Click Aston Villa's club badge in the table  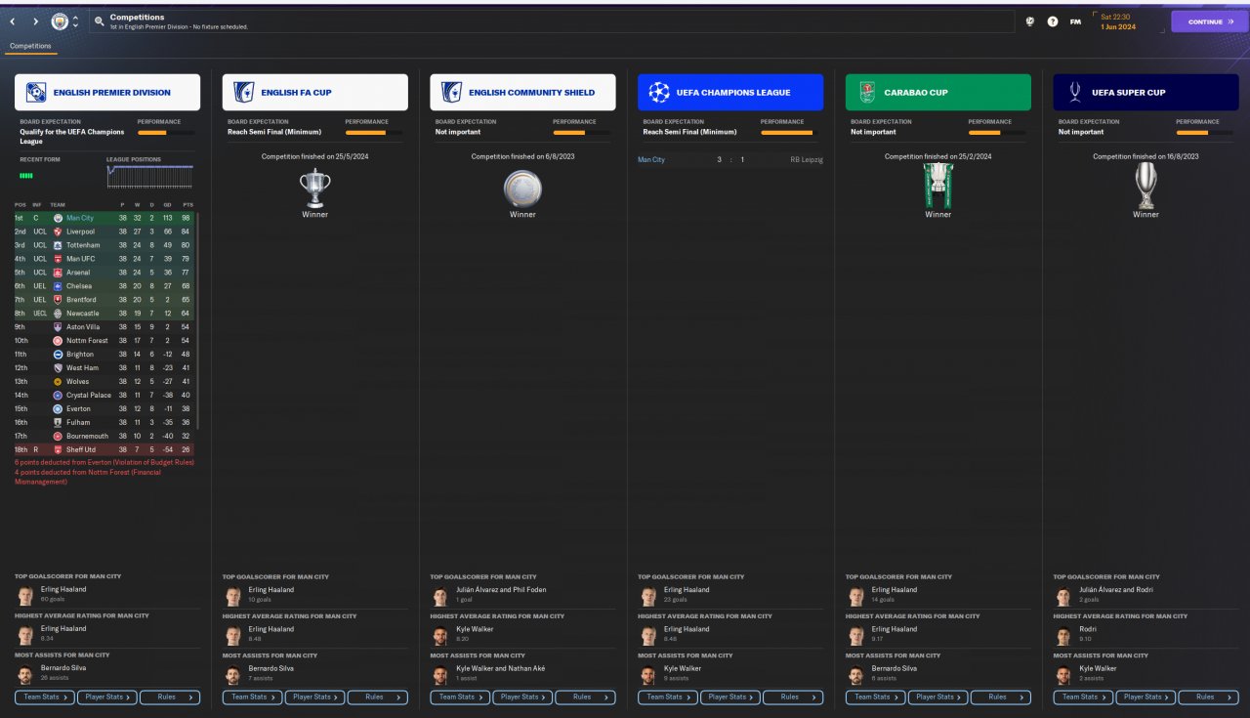coord(58,327)
